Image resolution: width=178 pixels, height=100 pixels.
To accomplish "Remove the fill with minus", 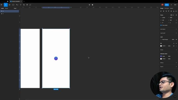I will (176, 46).
